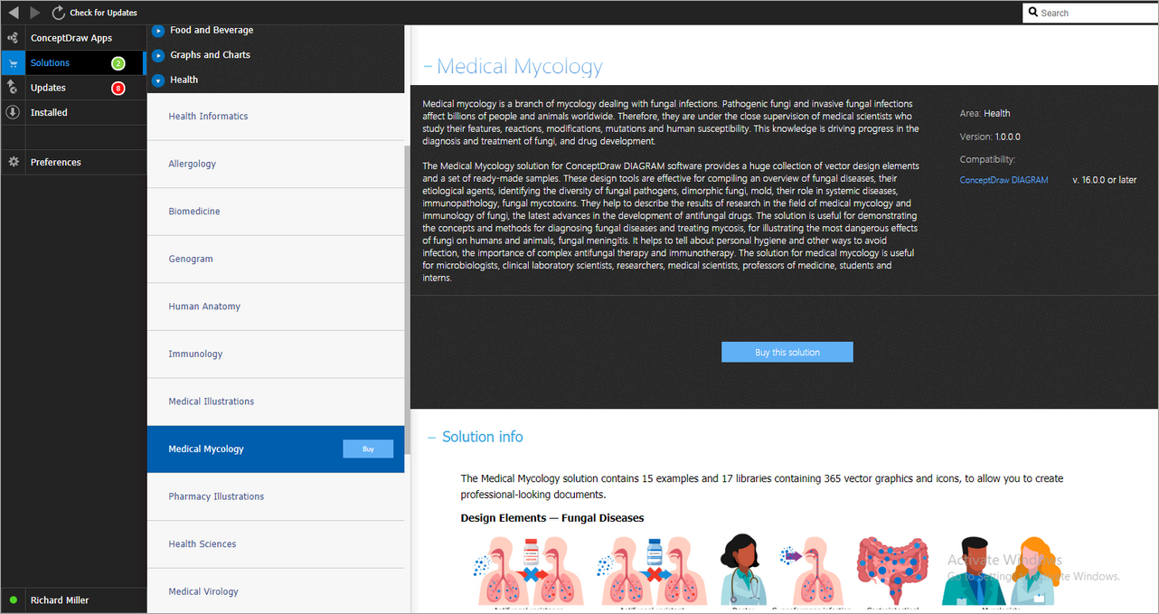Collapse the Medical Mycology header section
Viewport: 1159px width, 614px height.
[x=428, y=67]
